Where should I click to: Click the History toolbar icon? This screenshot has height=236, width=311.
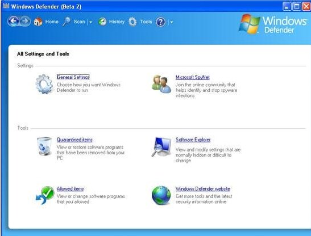(102, 22)
